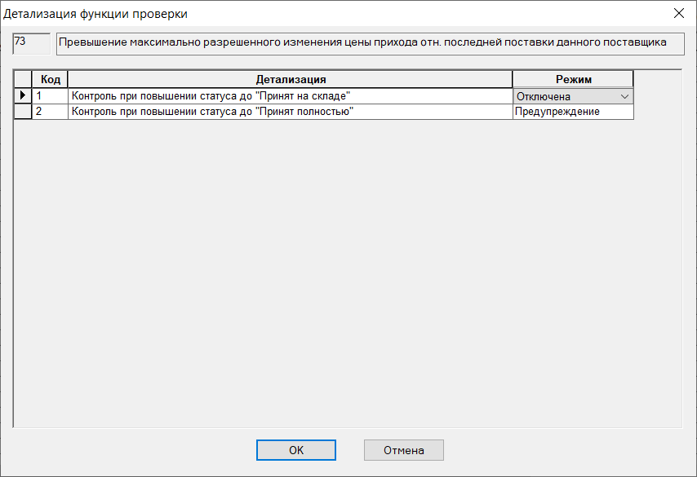Click the OK button
This screenshot has width=697, height=477.
coord(296,450)
